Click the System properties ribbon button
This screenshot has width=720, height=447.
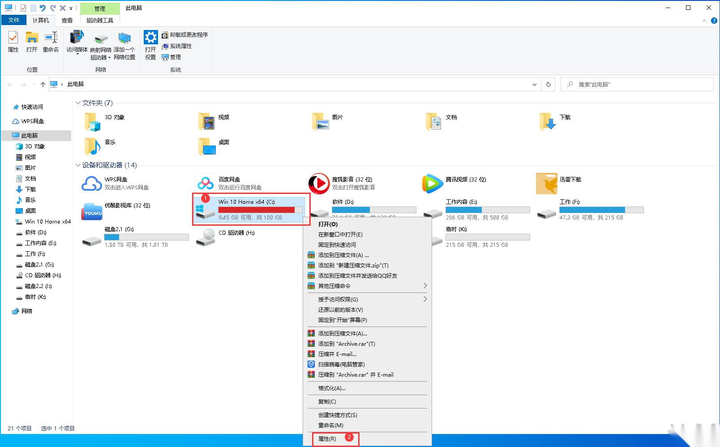tap(177, 46)
